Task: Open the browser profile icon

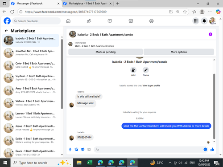Action: coord(202,12)
